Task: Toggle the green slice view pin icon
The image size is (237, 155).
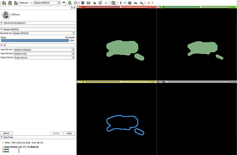Action: (158, 7)
